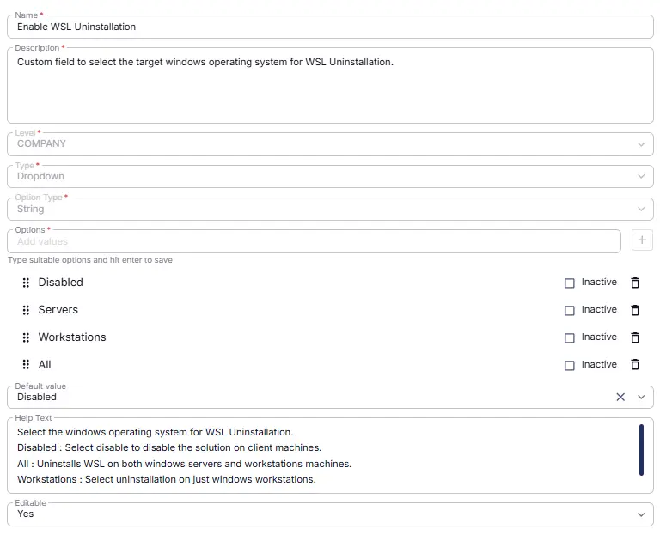Viewport: 660px width, 535px height.
Task: Check Inactive box for Servers option
Action: click(x=569, y=310)
